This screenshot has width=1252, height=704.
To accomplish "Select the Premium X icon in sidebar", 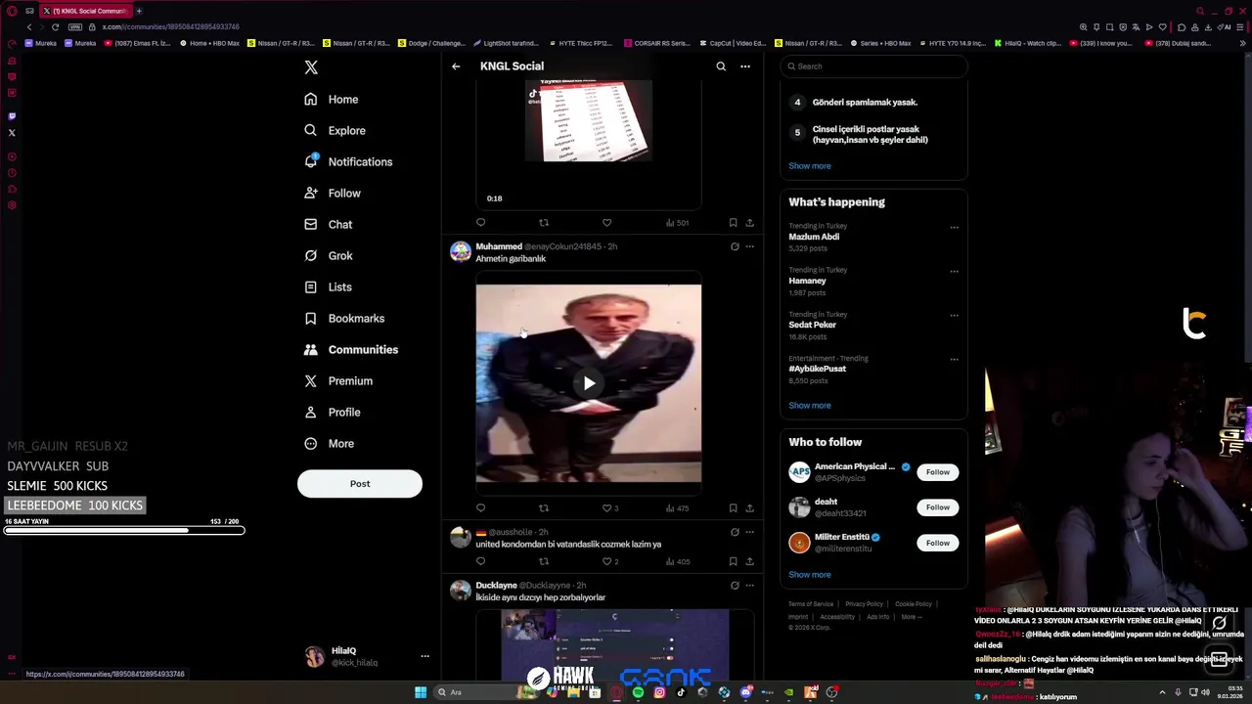I will coord(311,380).
